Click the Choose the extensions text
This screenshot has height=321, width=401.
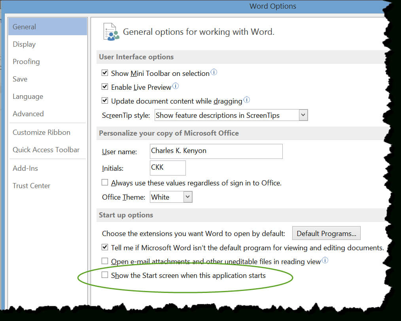(x=194, y=234)
